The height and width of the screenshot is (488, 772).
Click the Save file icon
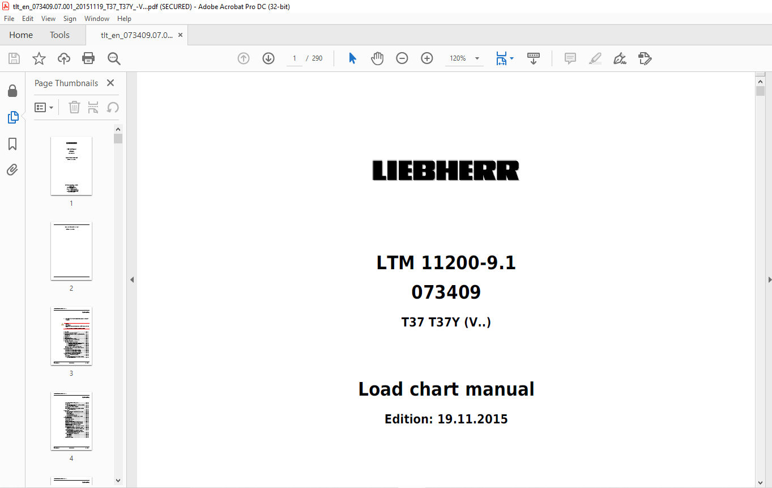(x=14, y=58)
